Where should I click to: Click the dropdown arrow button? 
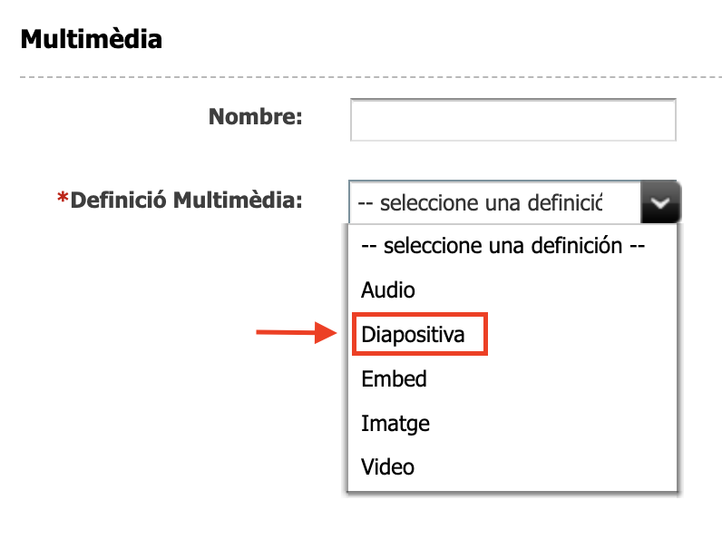659,202
